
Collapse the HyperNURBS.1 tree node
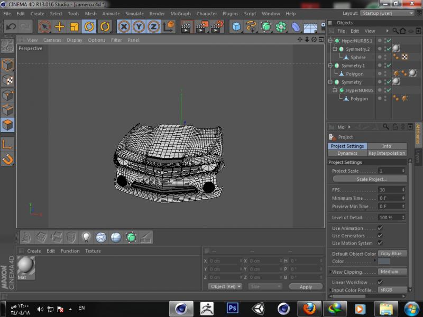(330, 41)
